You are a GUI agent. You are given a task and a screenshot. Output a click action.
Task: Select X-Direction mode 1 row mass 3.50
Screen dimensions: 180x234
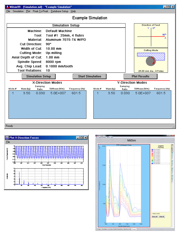[x=27, y=93]
